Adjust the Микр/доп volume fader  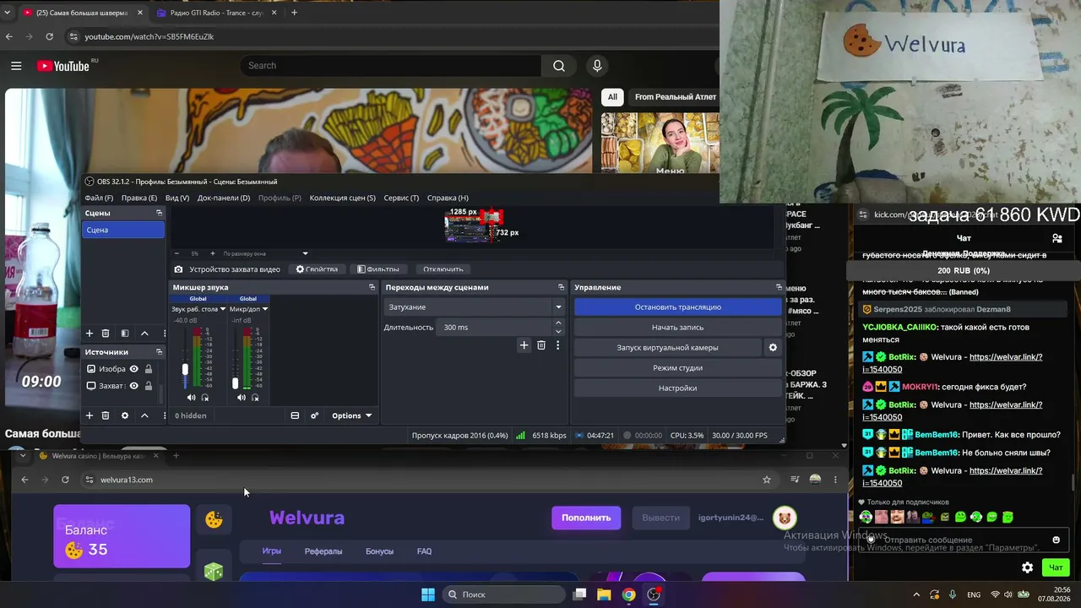click(x=235, y=383)
